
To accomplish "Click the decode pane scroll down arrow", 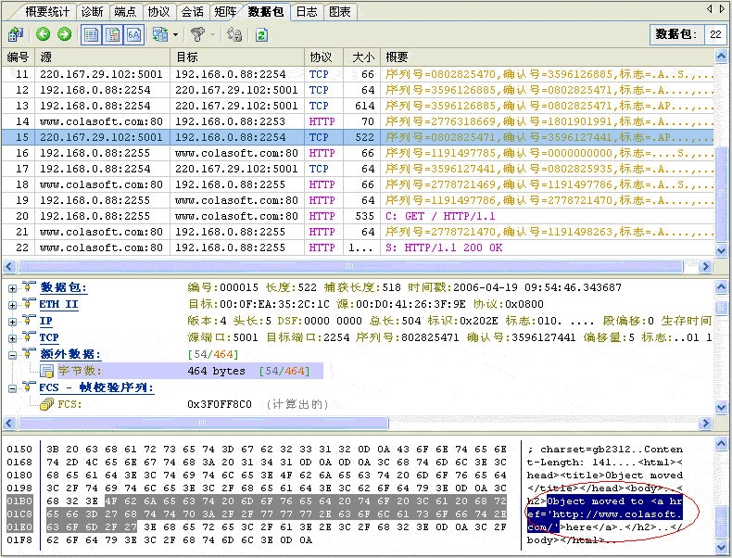I will [721, 407].
